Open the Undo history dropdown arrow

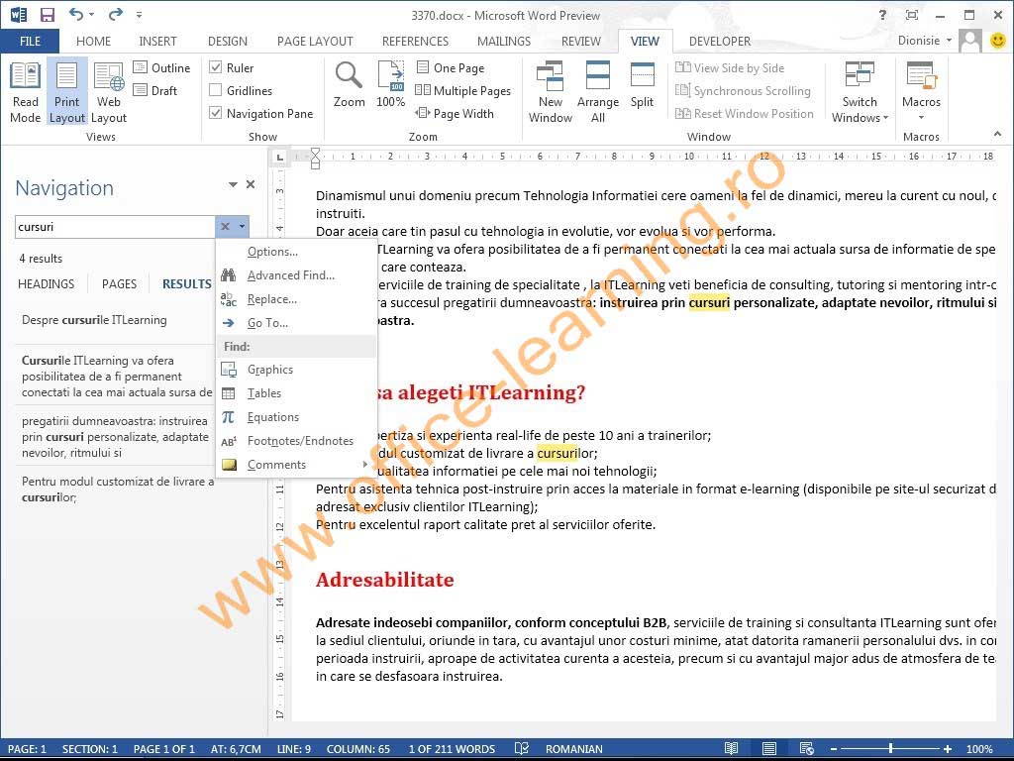tap(92, 14)
